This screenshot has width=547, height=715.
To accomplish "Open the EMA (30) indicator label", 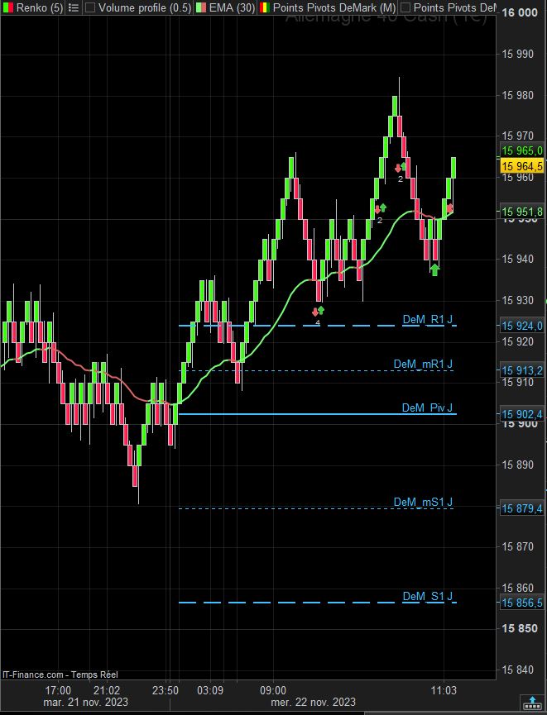I will click(x=232, y=7).
